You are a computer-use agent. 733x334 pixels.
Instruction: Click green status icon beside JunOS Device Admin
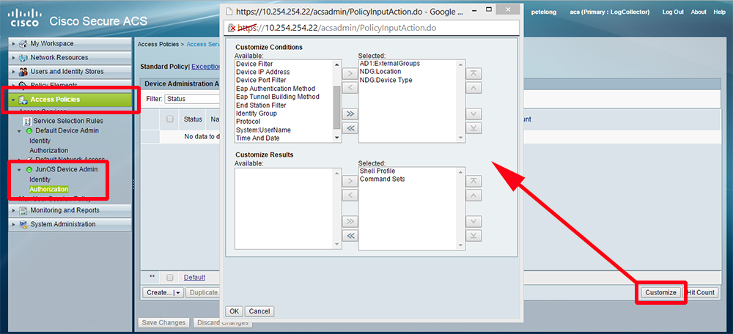point(29,170)
